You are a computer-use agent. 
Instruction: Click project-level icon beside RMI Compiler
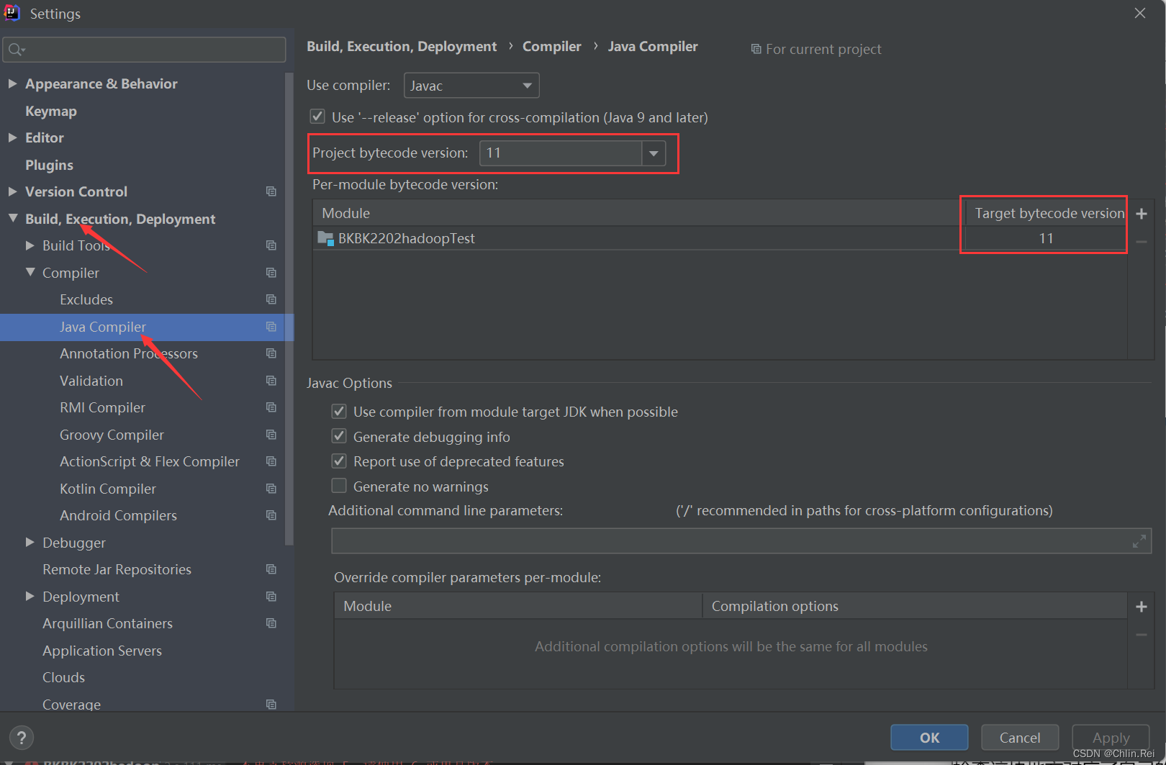tap(271, 407)
